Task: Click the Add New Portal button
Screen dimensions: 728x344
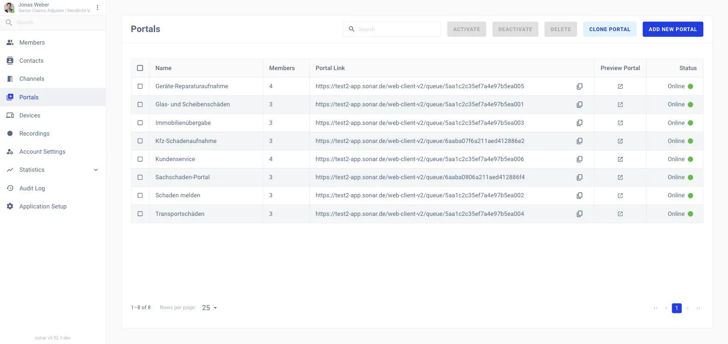Action: click(673, 29)
